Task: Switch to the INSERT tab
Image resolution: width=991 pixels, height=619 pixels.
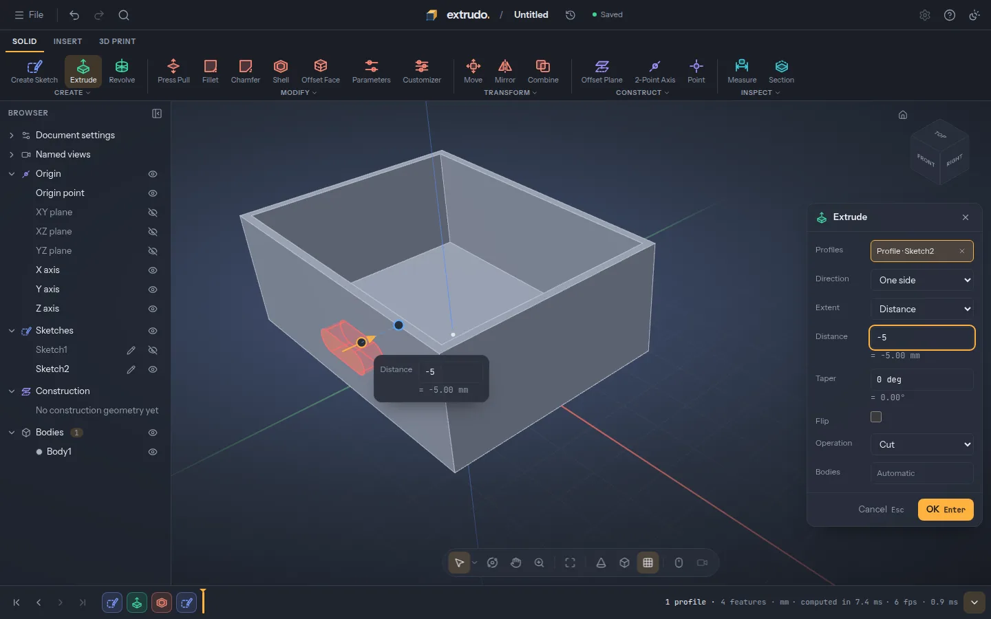Action: tap(67, 41)
